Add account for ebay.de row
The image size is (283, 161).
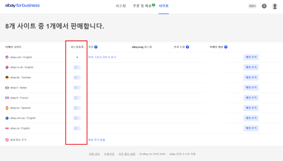[251, 78]
